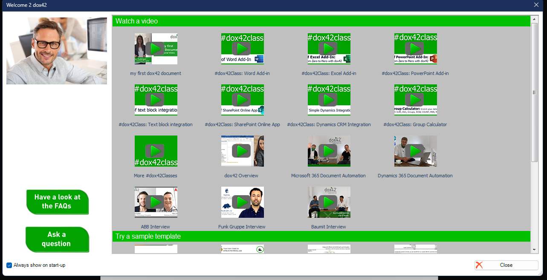Play the SharePoint Online App video
The width and height of the screenshot is (547, 280).
[242, 100]
